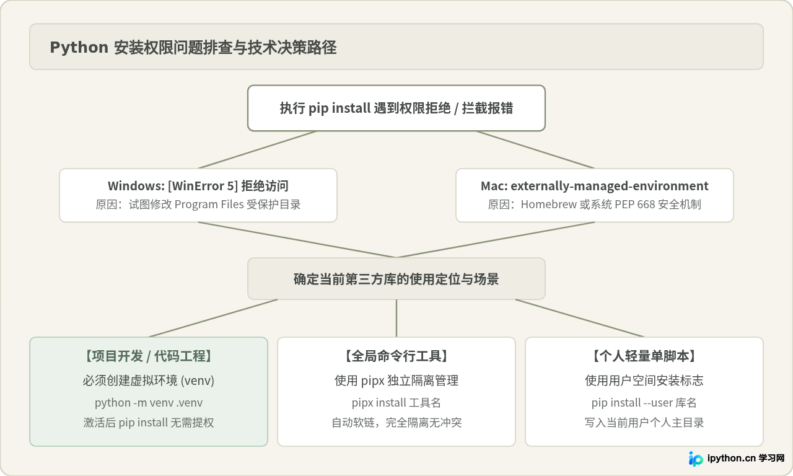Click the '确定当前第三方库的使用定位与场景' node

(x=396, y=279)
